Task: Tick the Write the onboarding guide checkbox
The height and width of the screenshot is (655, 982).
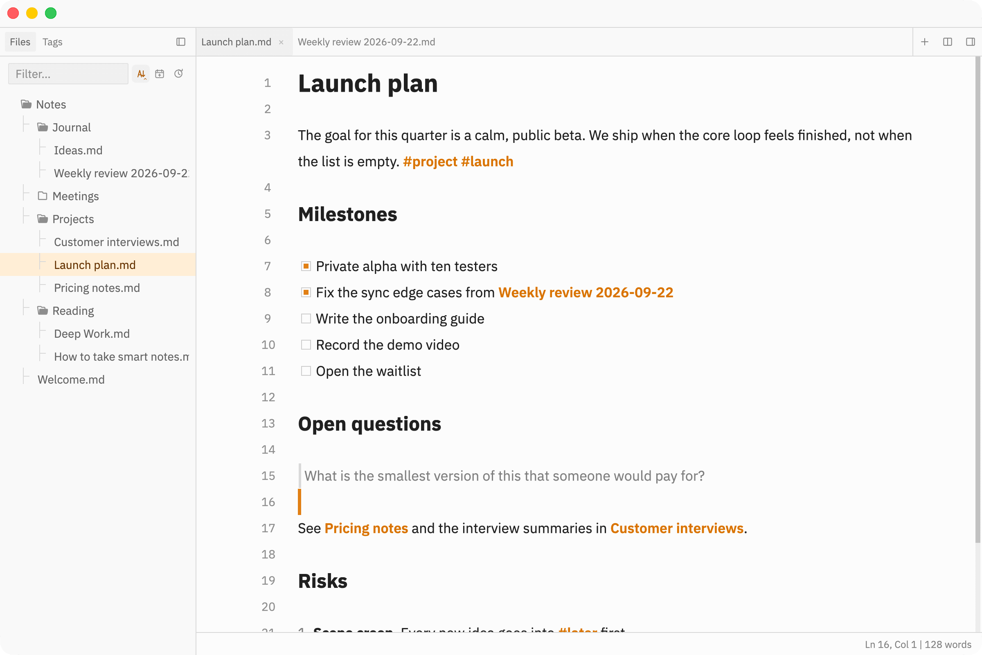Action: tap(306, 319)
